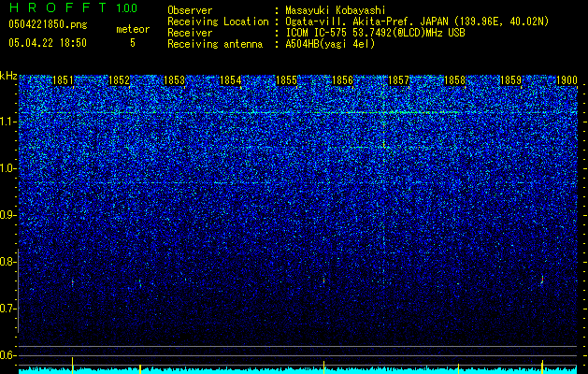This screenshot has width=588, height=374.
Task: Click the meteor echo after 1859
Action: [x=542, y=280]
